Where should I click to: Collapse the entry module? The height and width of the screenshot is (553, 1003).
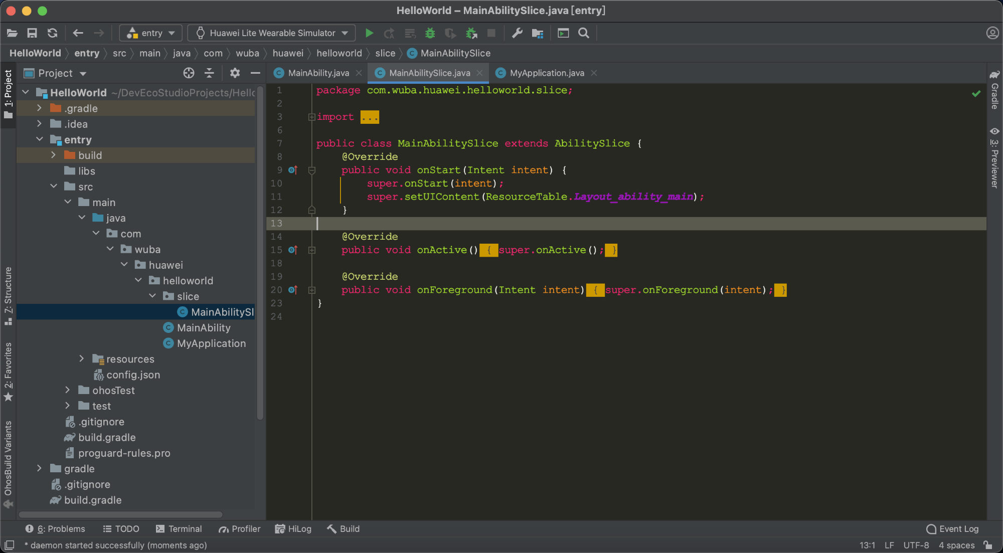coord(39,139)
